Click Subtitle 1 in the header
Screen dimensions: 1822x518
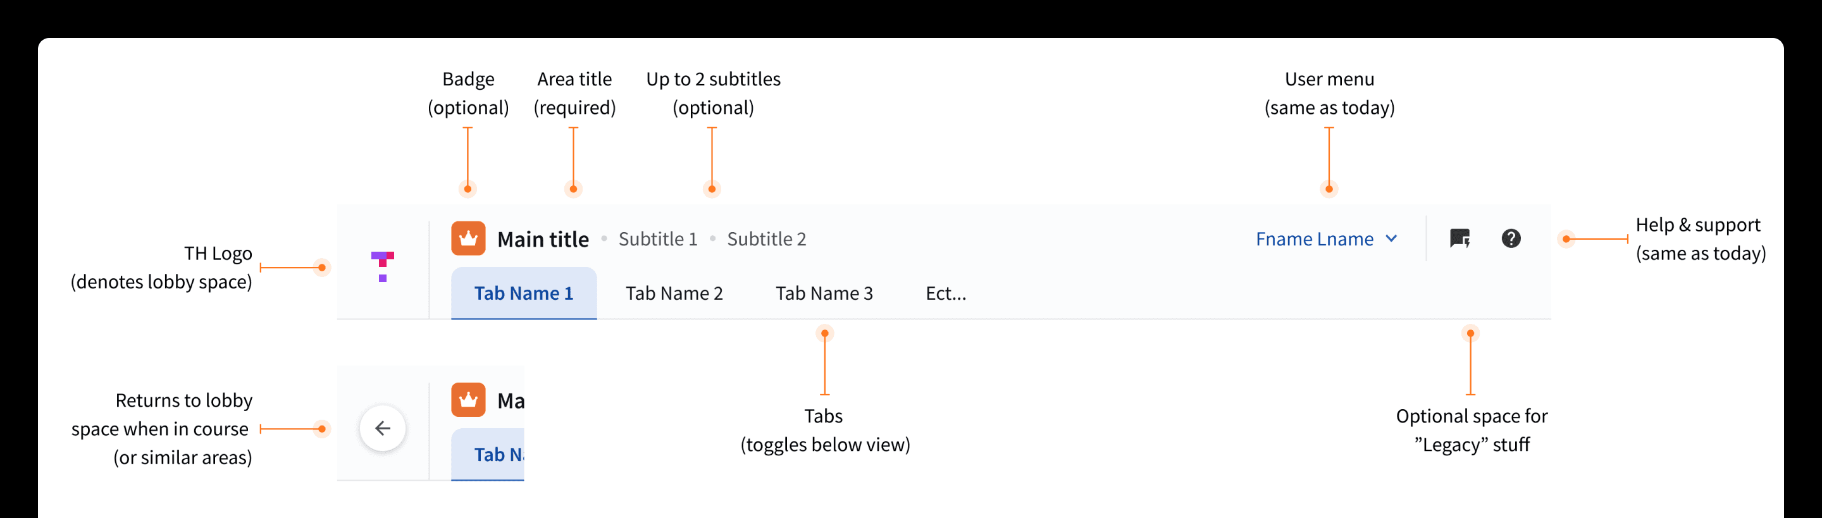pos(658,239)
